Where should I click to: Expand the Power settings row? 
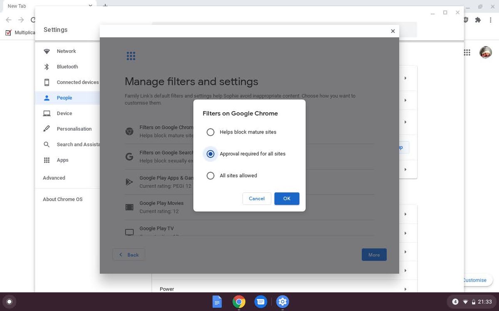pos(405,289)
